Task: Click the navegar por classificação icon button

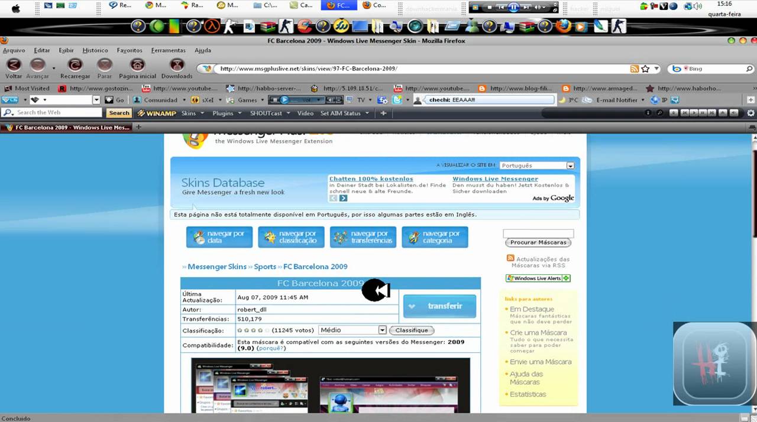Action: [x=291, y=237]
